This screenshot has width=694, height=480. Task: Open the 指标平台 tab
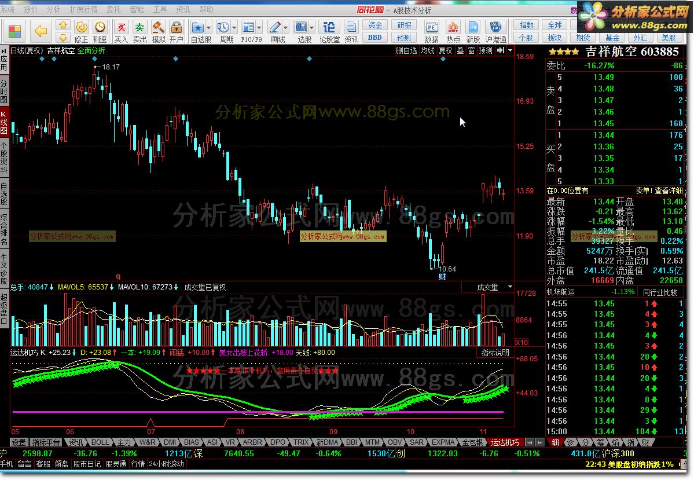point(46,442)
